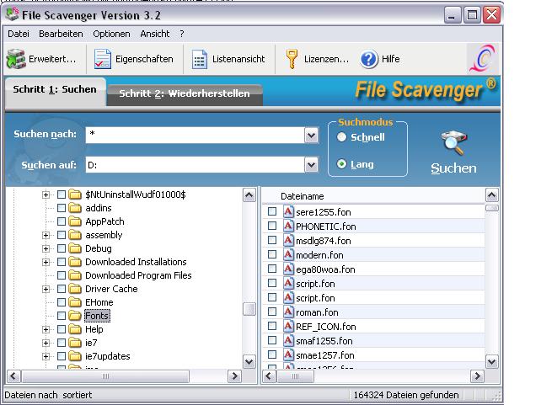Image resolution: width=541 pixels, height=405 pixels.
Task: Select the Schnell search mode
Action: pos(341,137)
